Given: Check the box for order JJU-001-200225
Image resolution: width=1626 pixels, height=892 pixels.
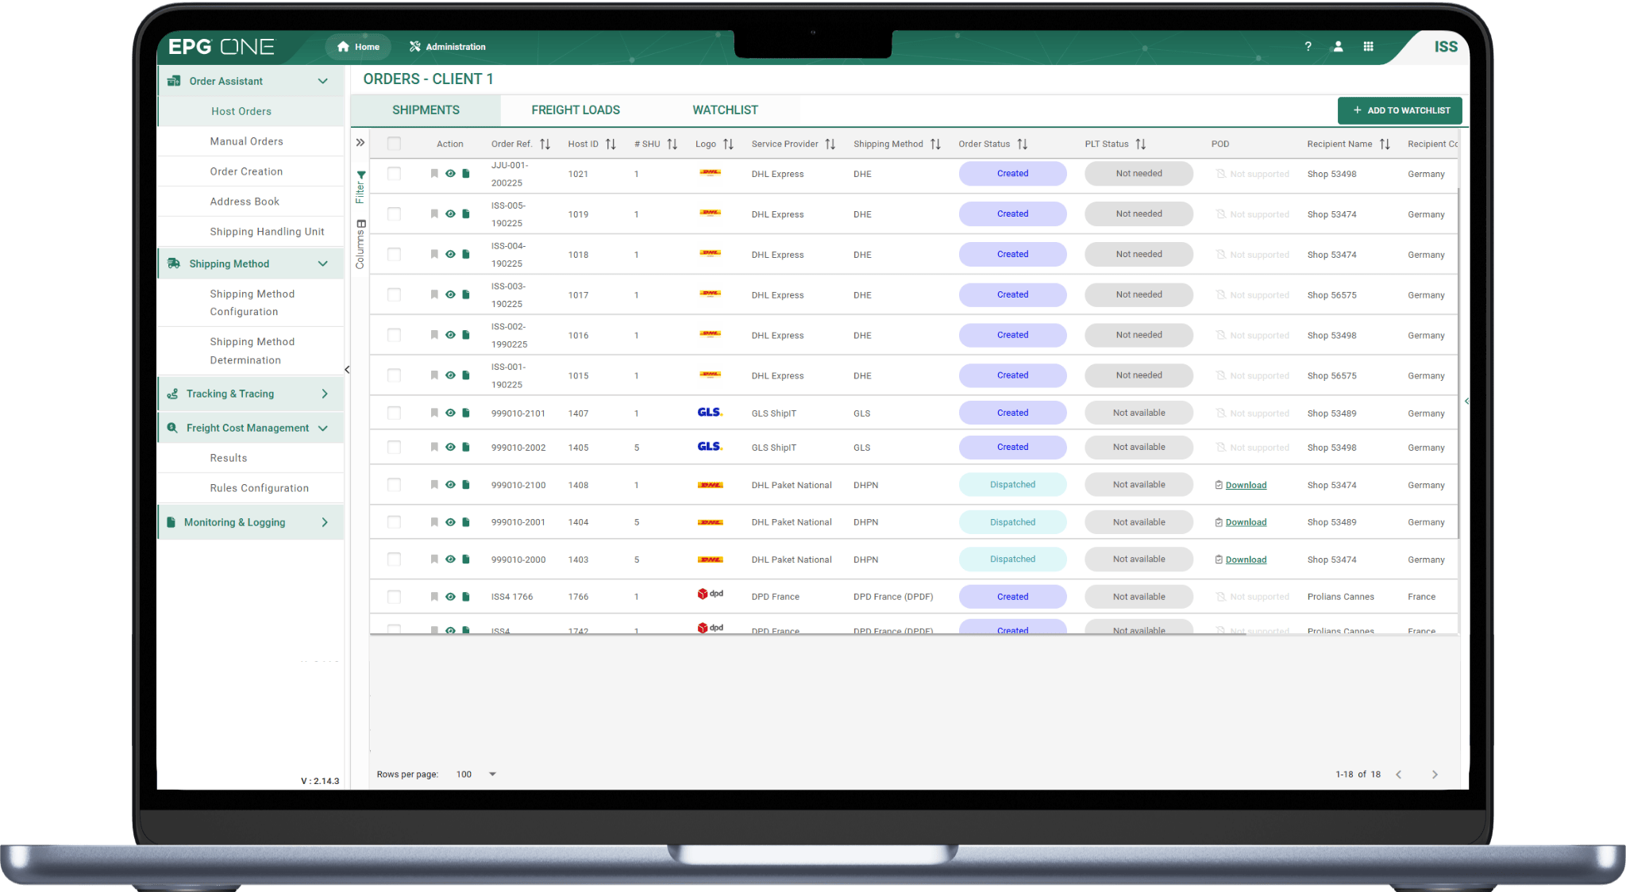Looking at the screenshot, I should click(x=394, y=174).
